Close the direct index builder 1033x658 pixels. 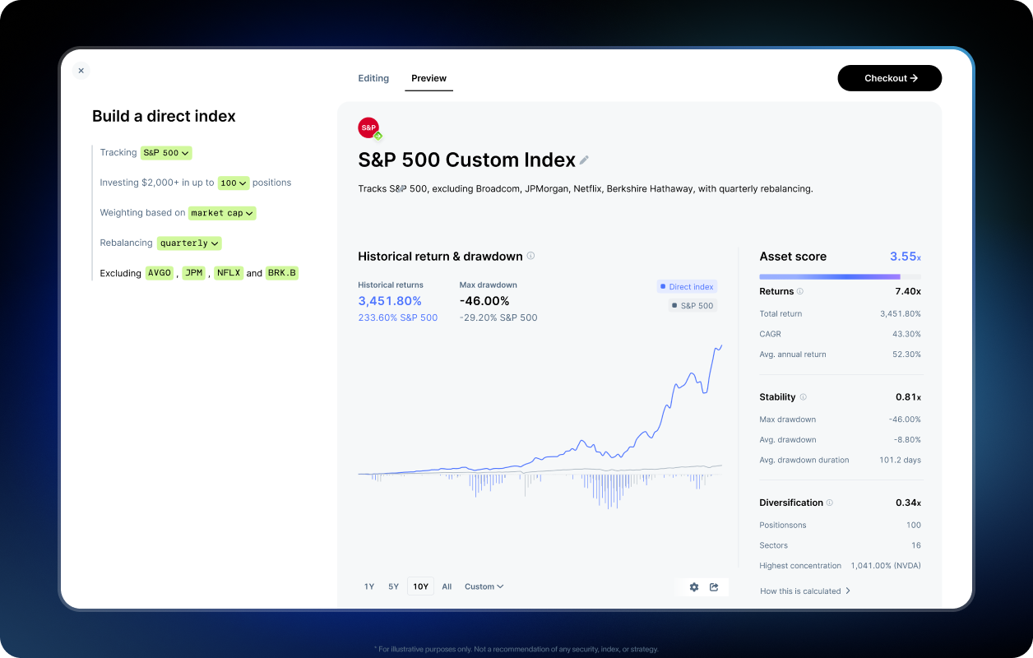click(81, 71)
